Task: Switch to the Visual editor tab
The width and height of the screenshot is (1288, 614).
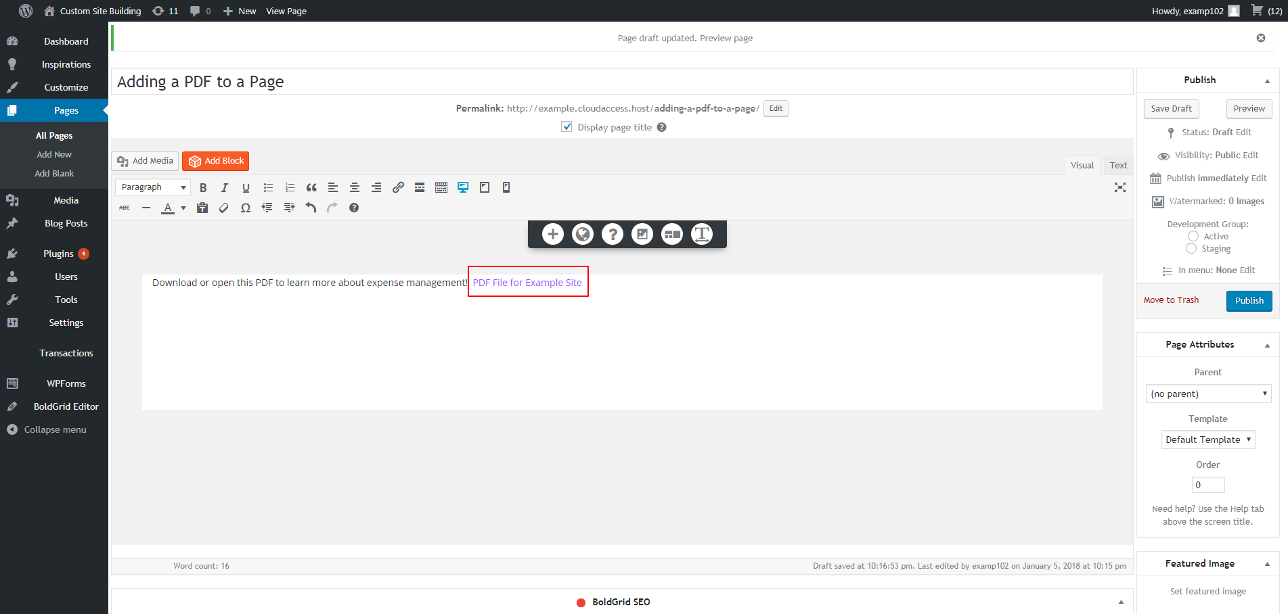Action: [x=1082, y=165]
